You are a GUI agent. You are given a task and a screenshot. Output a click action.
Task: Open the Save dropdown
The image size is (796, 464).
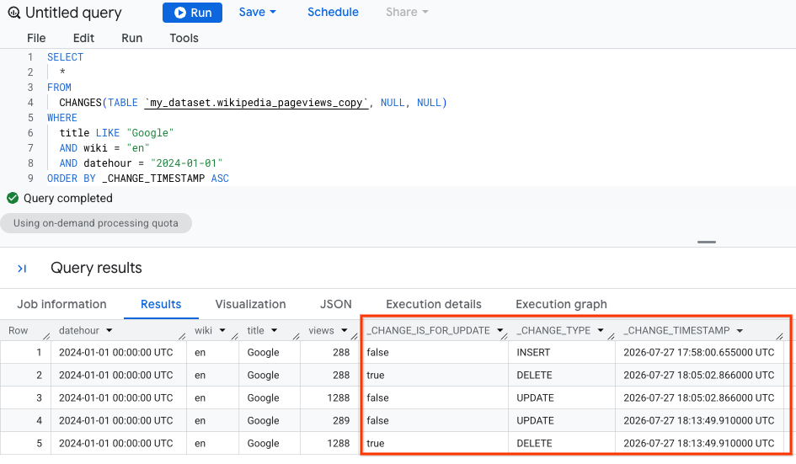point(258,12)
